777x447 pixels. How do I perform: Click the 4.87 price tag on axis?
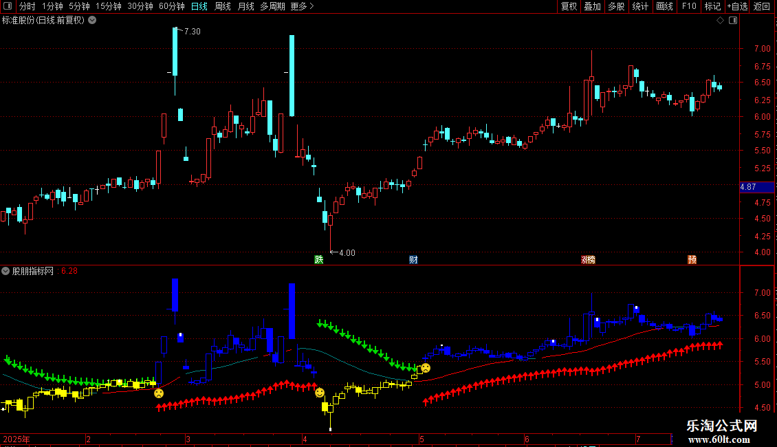pyautogui.click(x=756, y=187)
